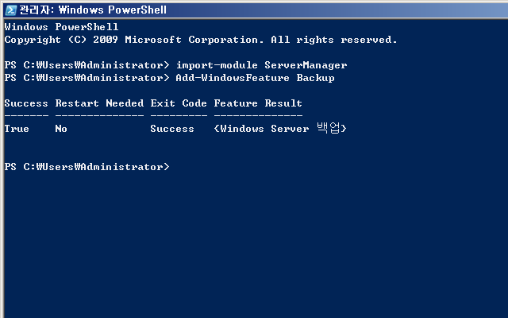Click the first PS C:\Users\Administrator prompt
The image size is (508, 318).
tap(87, 65)
